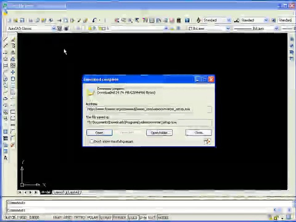Screen dimensions: 296x222
Task: Toggle GRID display in status bar
Action: point(68,217)
